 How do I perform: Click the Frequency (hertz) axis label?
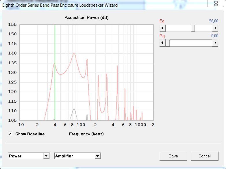(86, 134)
